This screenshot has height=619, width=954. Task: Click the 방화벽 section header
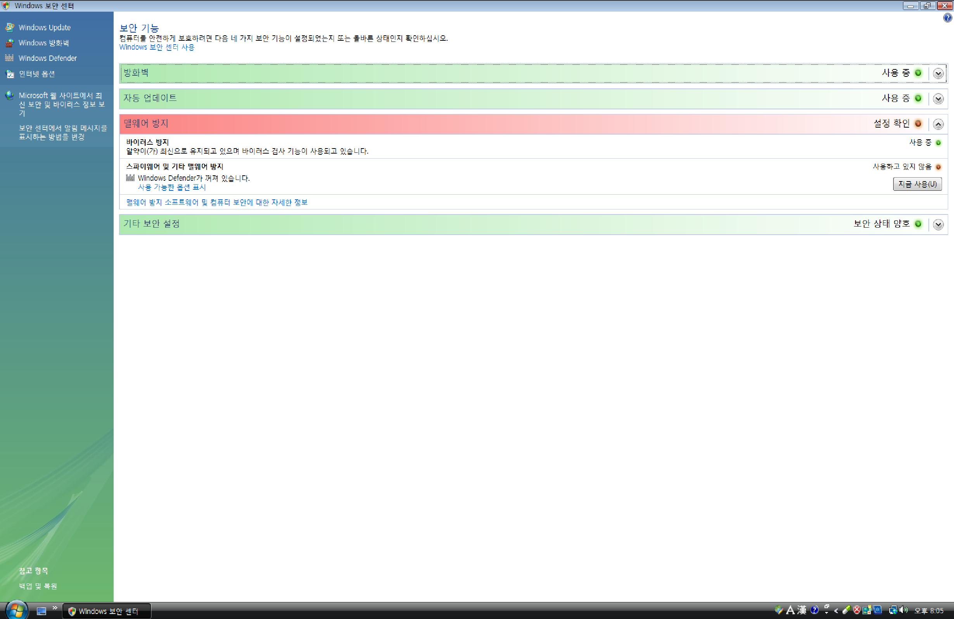click(533, 73)
